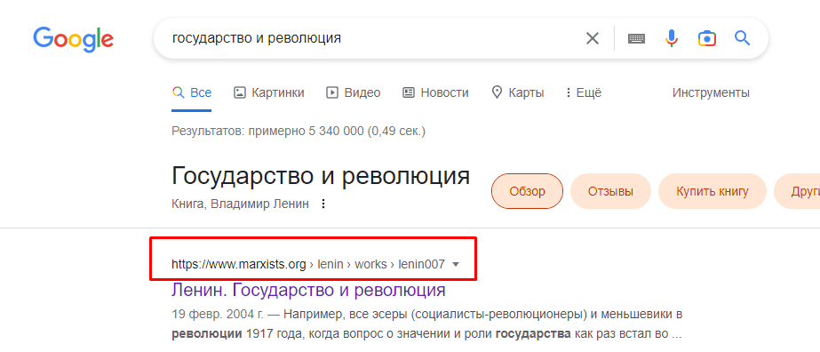This screenshot has width=820, height=352.
Task: Open Google Lens camera search icon
Action: [x=706, y=38]
